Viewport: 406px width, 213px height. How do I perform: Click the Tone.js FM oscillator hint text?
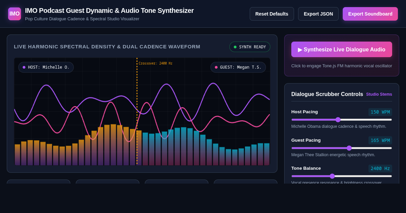pos(342,66)
